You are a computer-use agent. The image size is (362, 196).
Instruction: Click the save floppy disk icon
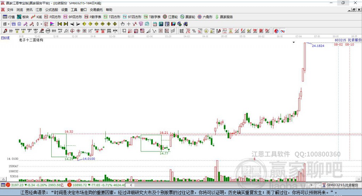173,24
